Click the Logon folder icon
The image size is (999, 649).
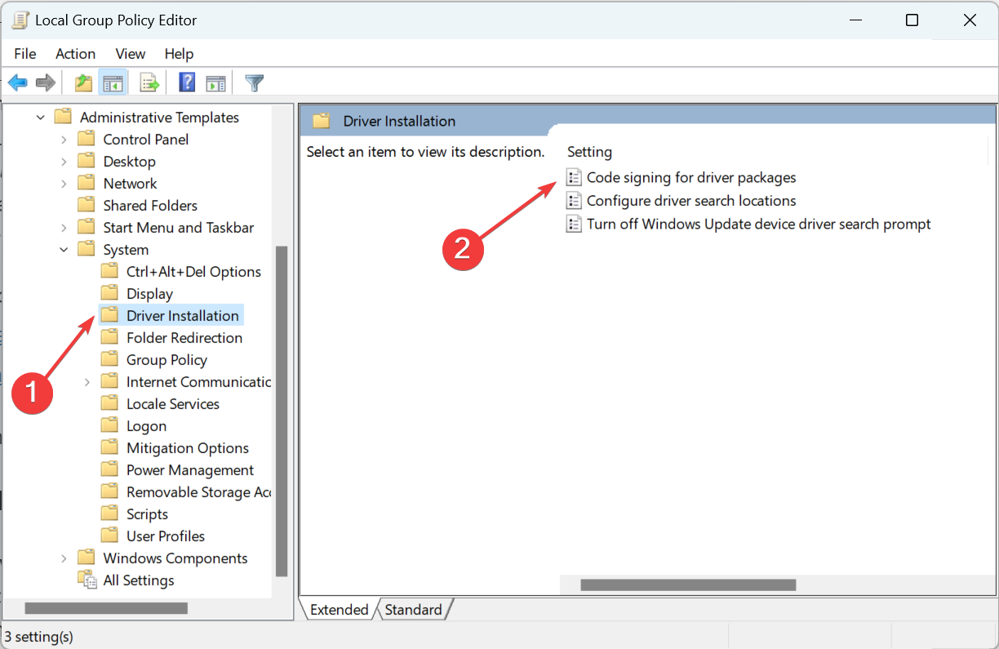click(x=109, y=425)
